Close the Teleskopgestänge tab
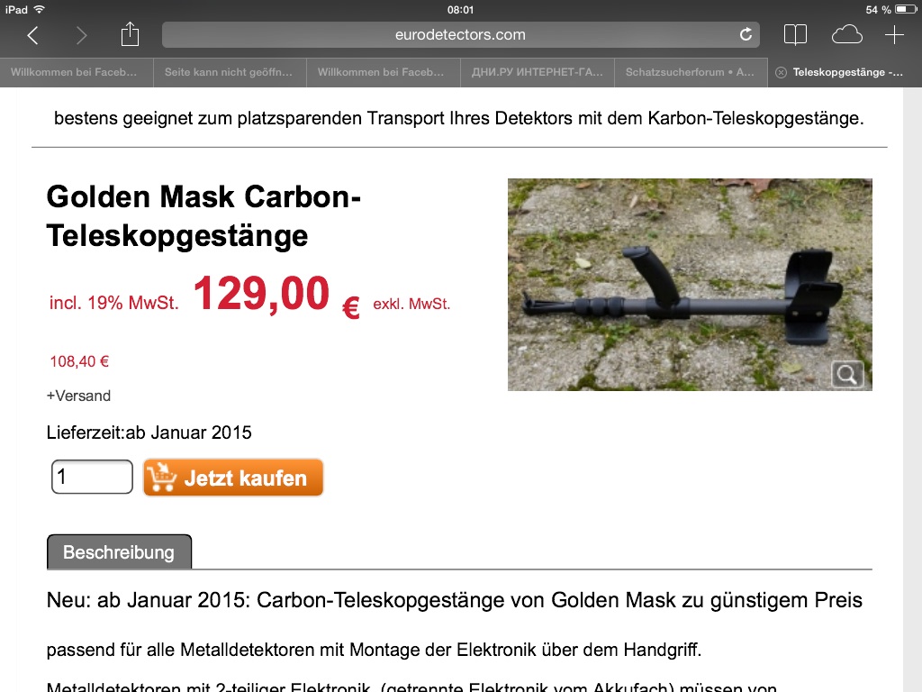922x692 pixels. pyautogui.click(x=781, y=72)
